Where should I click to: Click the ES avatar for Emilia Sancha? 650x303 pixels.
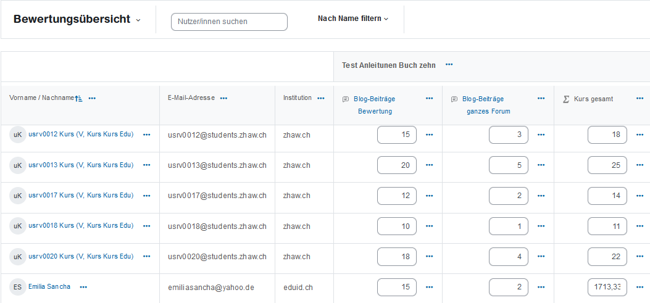click(18, 287)
